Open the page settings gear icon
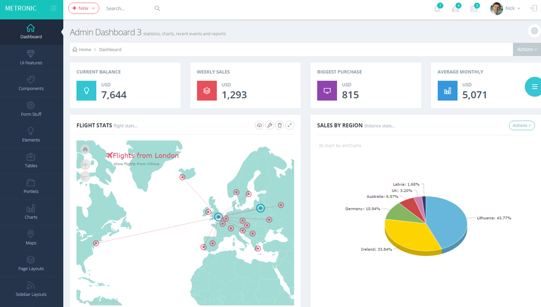The image size is (541, 307). [x=535, y=31]
